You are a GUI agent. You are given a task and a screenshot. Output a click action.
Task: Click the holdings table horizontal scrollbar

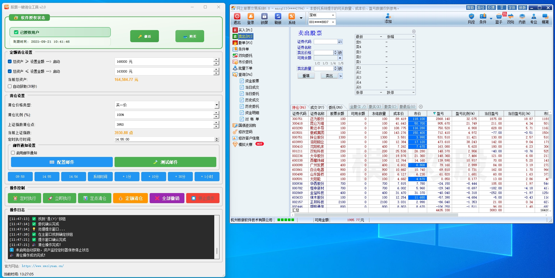coord(377,215)
